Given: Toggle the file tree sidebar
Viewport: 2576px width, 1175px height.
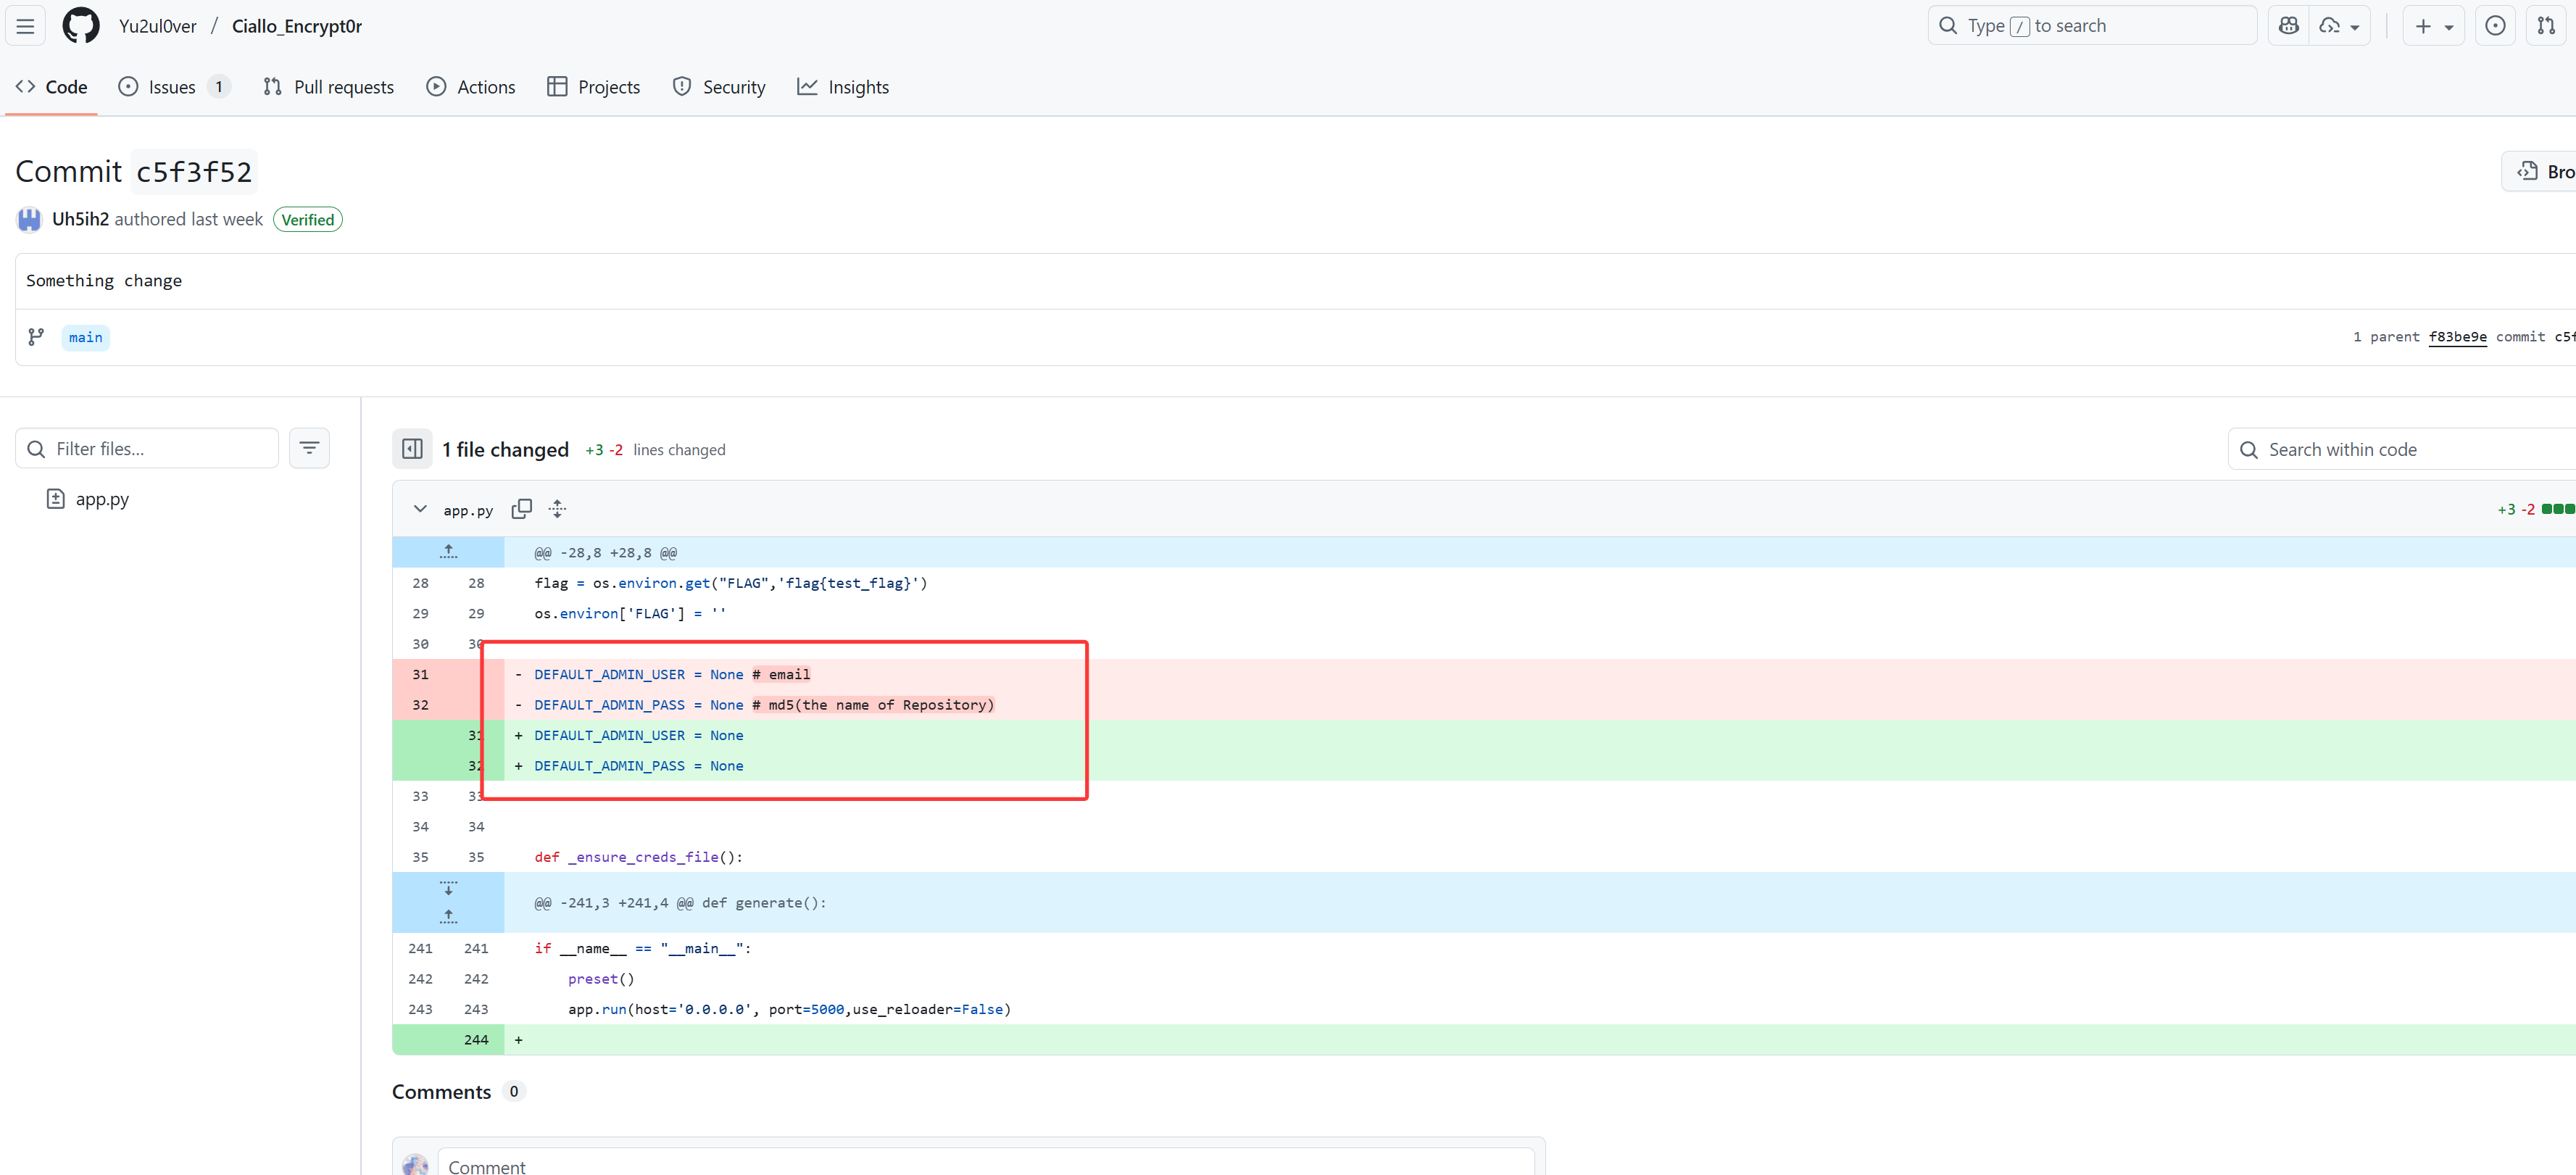Looking at the screenshot, I should click(x=412, y=449).
